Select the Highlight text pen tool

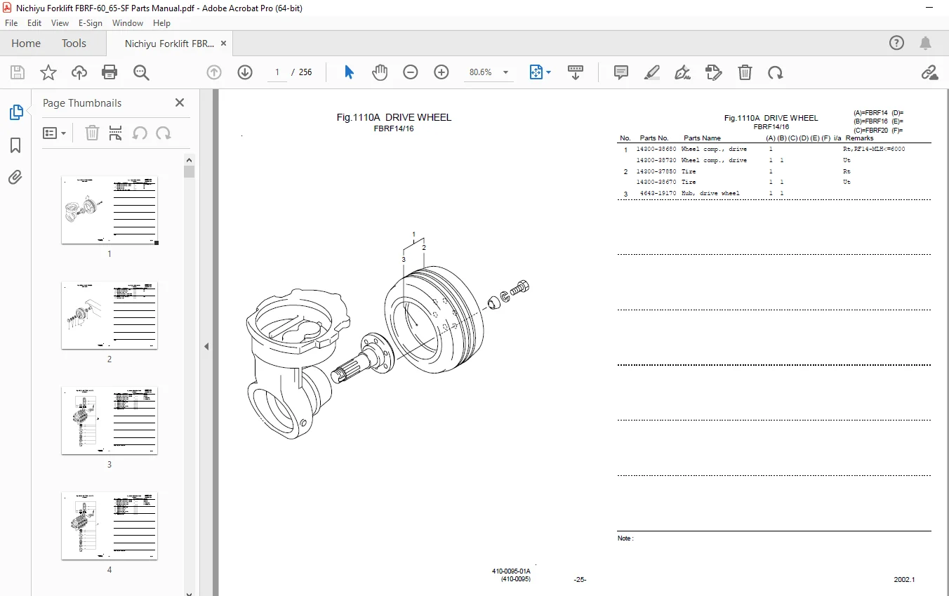tap(652, 72)
